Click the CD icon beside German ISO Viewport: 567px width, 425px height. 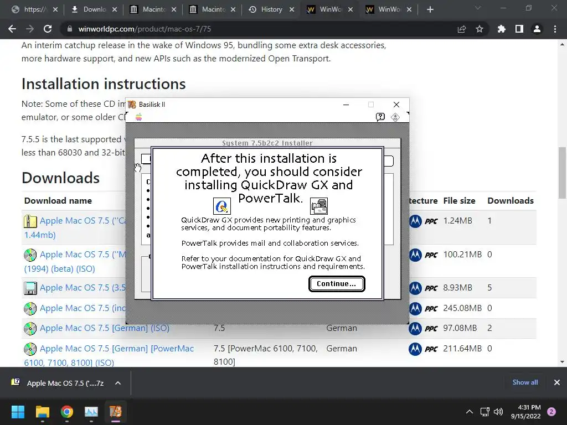[x=30, y=329]
